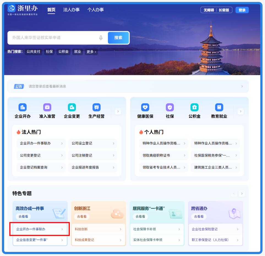The height and width of the screenshot is (256, 265).
Task: Open the 企业开办 icon
Action: coord(23,107)
